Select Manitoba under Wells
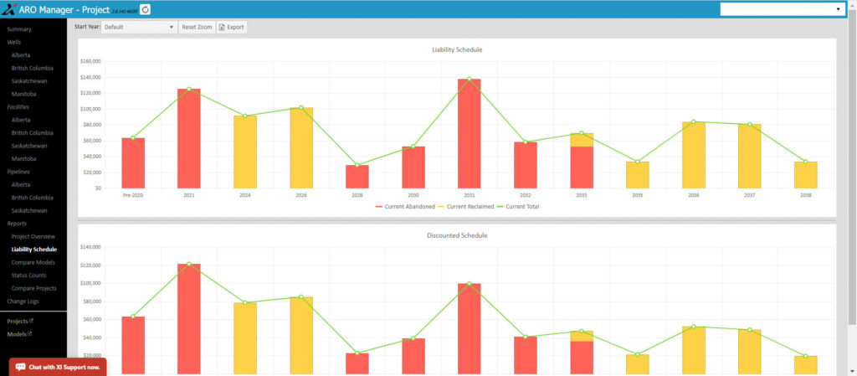This screenshot has height=376, width=857. coord(23,94)
